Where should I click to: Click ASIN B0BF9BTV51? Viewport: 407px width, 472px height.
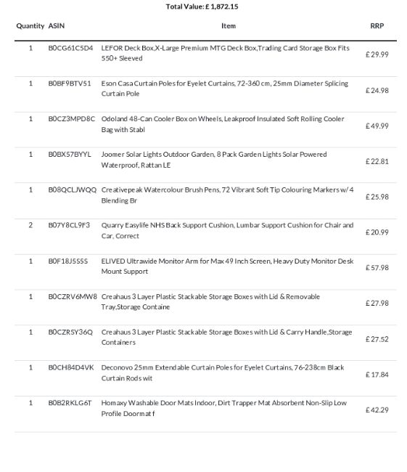coord(70,84)
